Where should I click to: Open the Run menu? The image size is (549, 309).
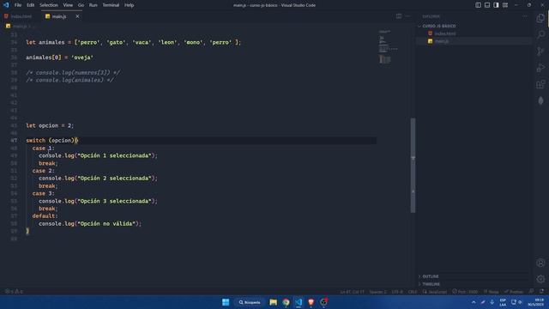pos(93,5)
